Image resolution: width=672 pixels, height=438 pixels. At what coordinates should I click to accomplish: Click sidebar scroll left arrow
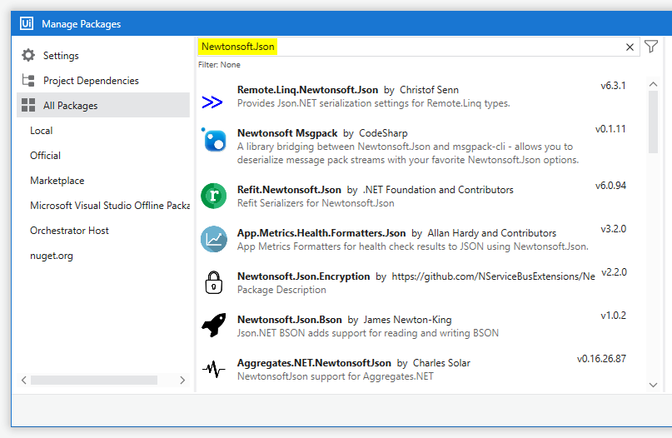pos(23,381)
